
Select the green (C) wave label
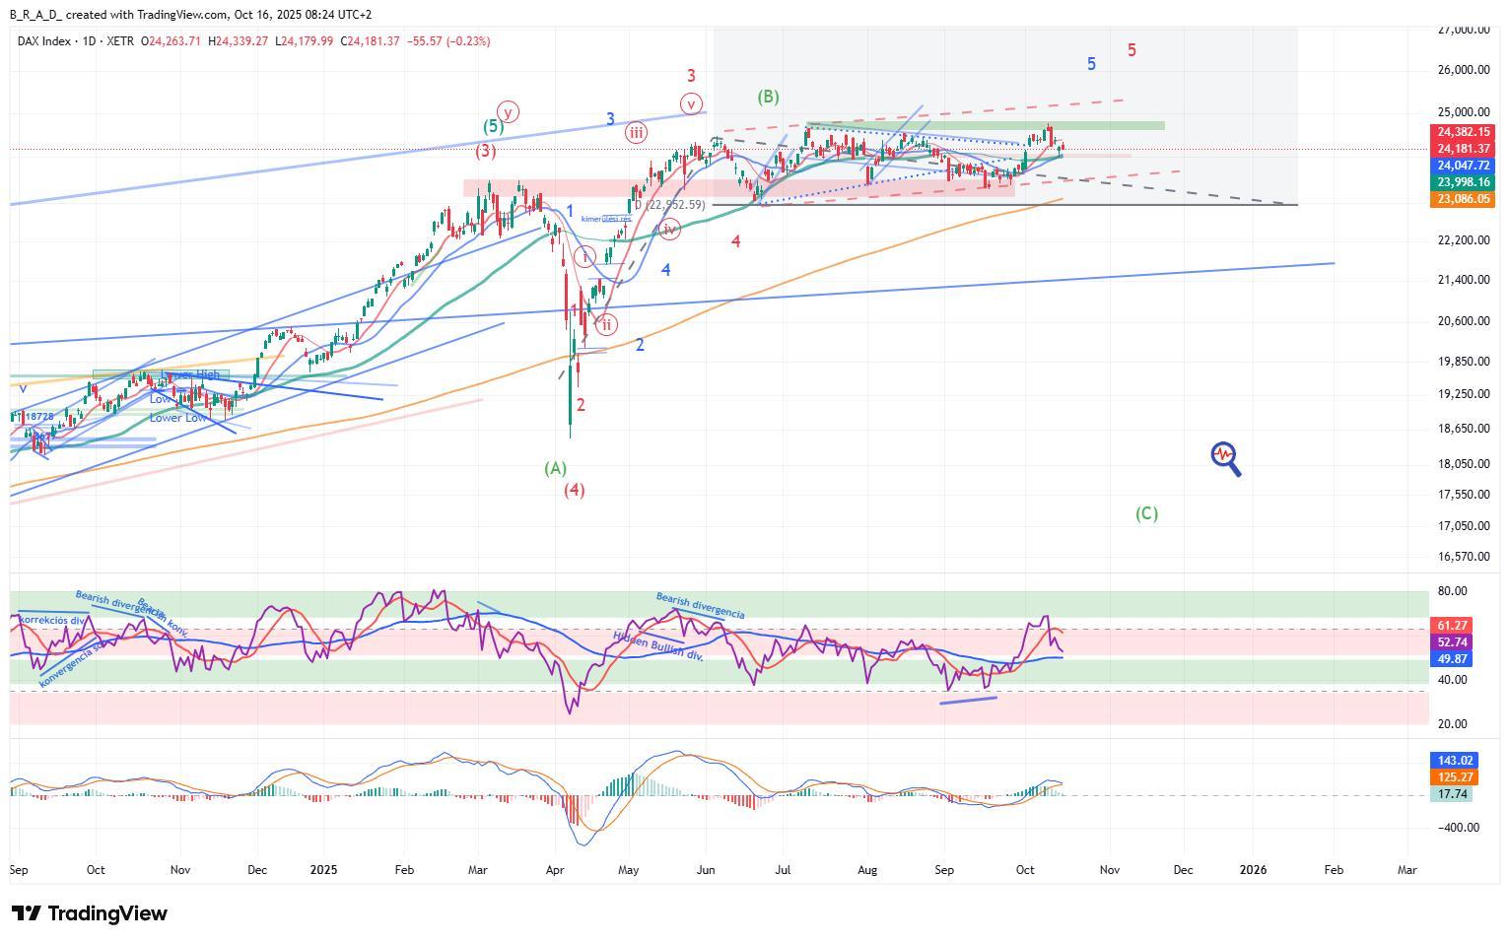[1146, 513]
